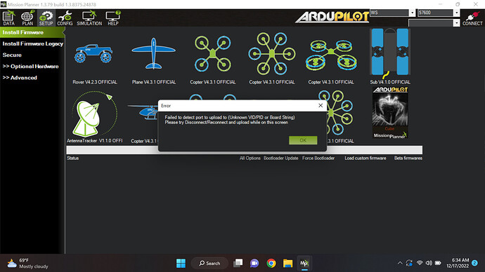Expand the WS port dropdown arrow
The width and height of the screenshot is (485, 272).
click(413, 13)
